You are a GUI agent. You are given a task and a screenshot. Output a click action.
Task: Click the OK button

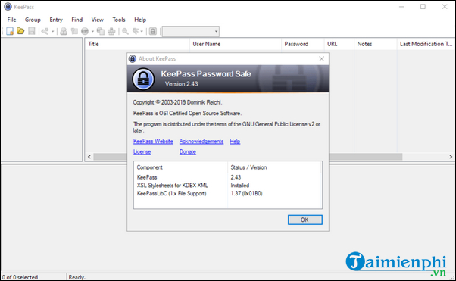click(x=305, y=220)
